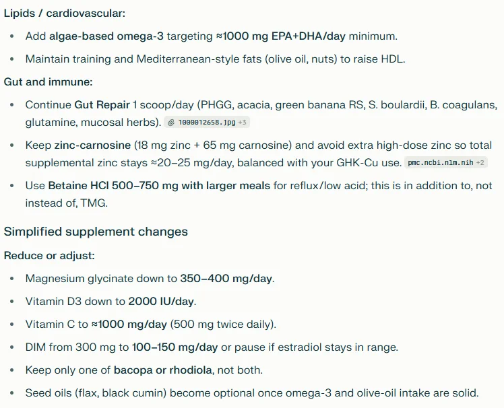Viewport: 504px width, 408px height.
Task: Click the paperclip icon in attachment chip
Action: tap(171, 123)
